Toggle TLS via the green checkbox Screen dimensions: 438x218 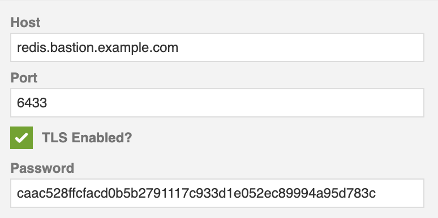click(x=22, y=138)
